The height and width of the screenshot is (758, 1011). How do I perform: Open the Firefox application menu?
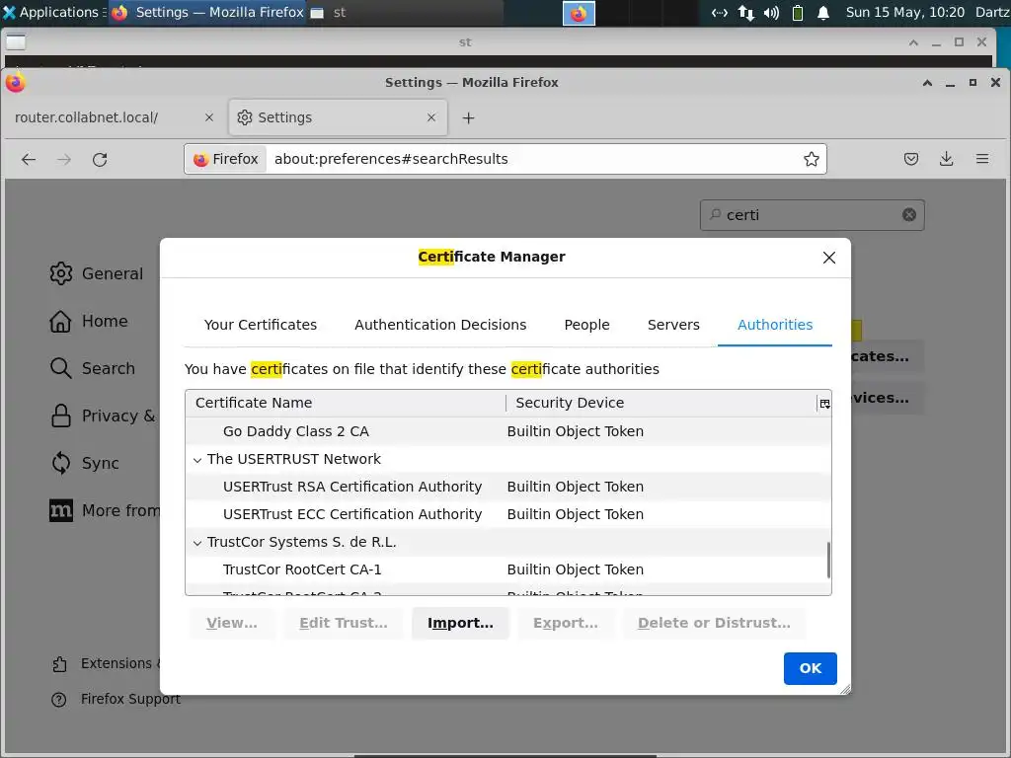coord(982,159)
